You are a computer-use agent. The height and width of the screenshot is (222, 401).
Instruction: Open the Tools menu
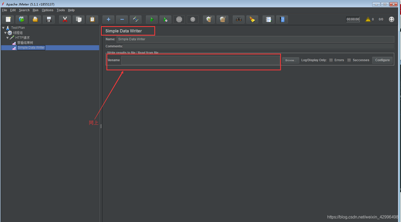tap(61, 10)
